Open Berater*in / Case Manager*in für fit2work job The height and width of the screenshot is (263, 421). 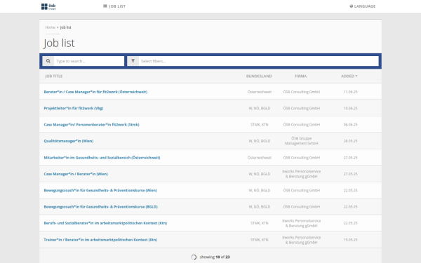tap(95, 92)
